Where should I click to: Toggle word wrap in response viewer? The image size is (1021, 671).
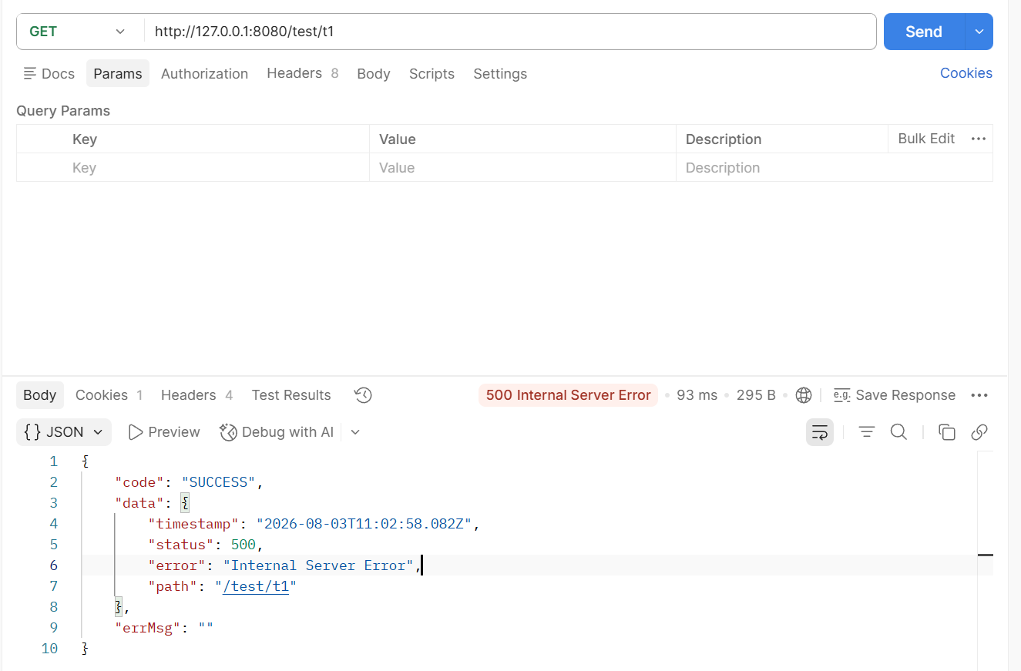coord(820,432)
